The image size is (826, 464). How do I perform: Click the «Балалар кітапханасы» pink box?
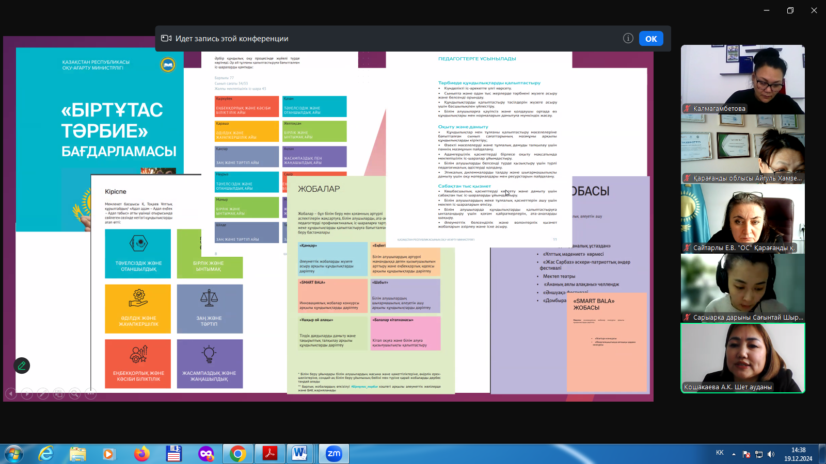406,334
